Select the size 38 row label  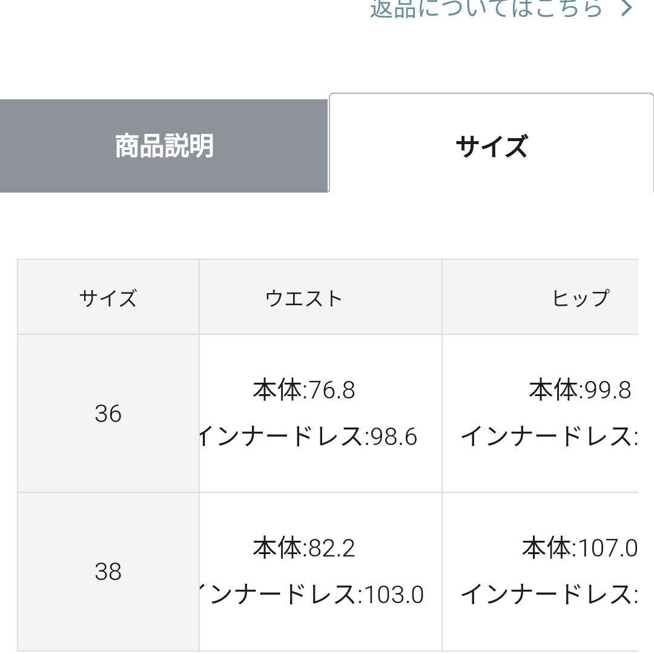click(108, 572)
